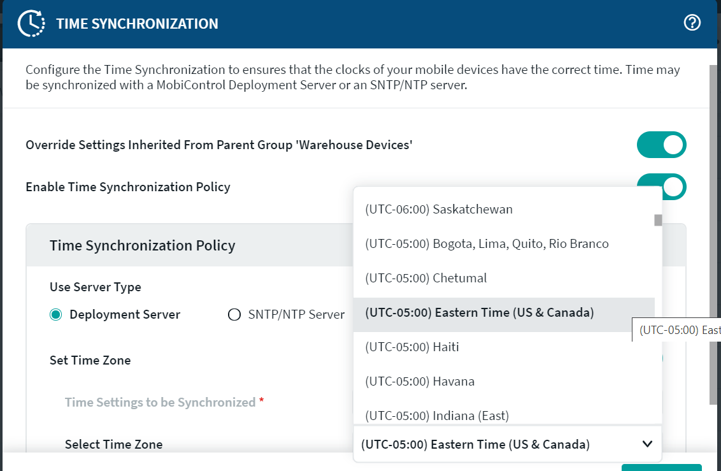
Task: Toggle Override Settings Inherited From Parent Group
Action: click(661, 145)
